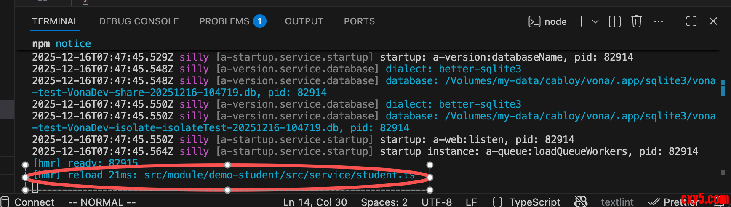
Task: Toggle the Copilot status icon
Action: pyautogui.click(x=581, y=202)
